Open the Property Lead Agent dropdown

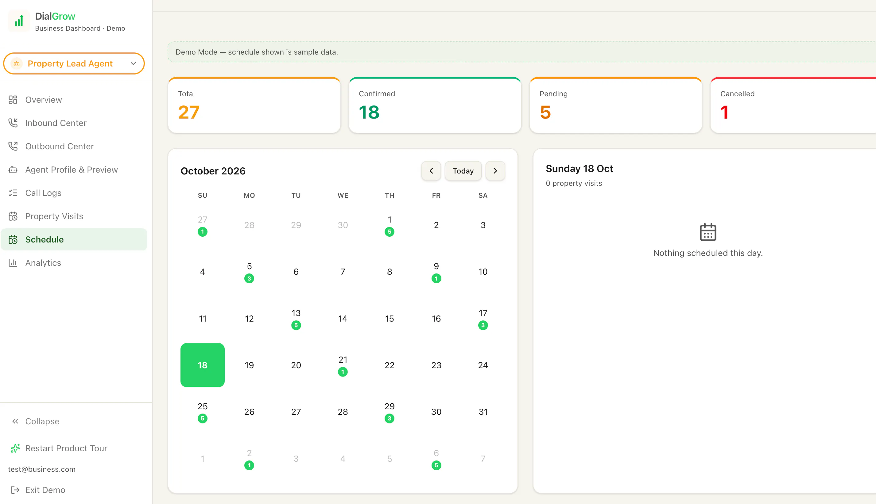tap(74, 64)
